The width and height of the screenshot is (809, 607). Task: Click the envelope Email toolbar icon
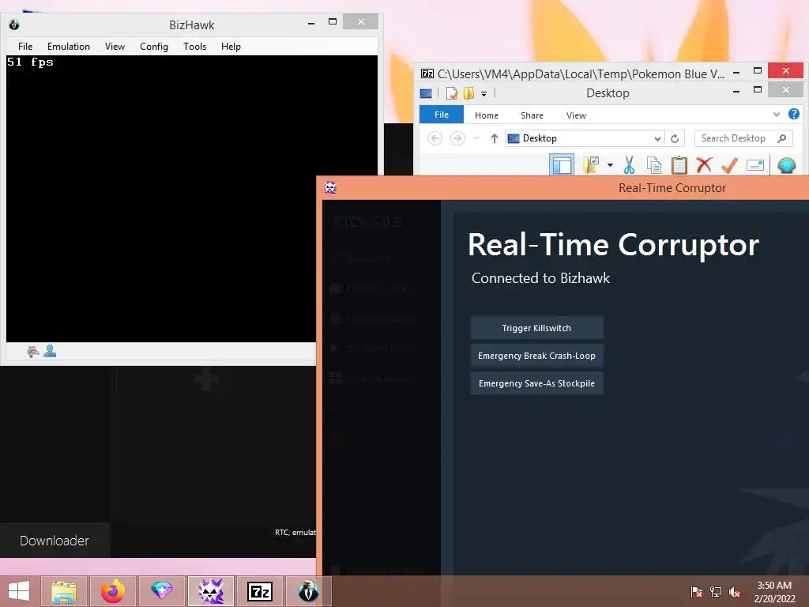pyautogui.click(x=754, y=165)
